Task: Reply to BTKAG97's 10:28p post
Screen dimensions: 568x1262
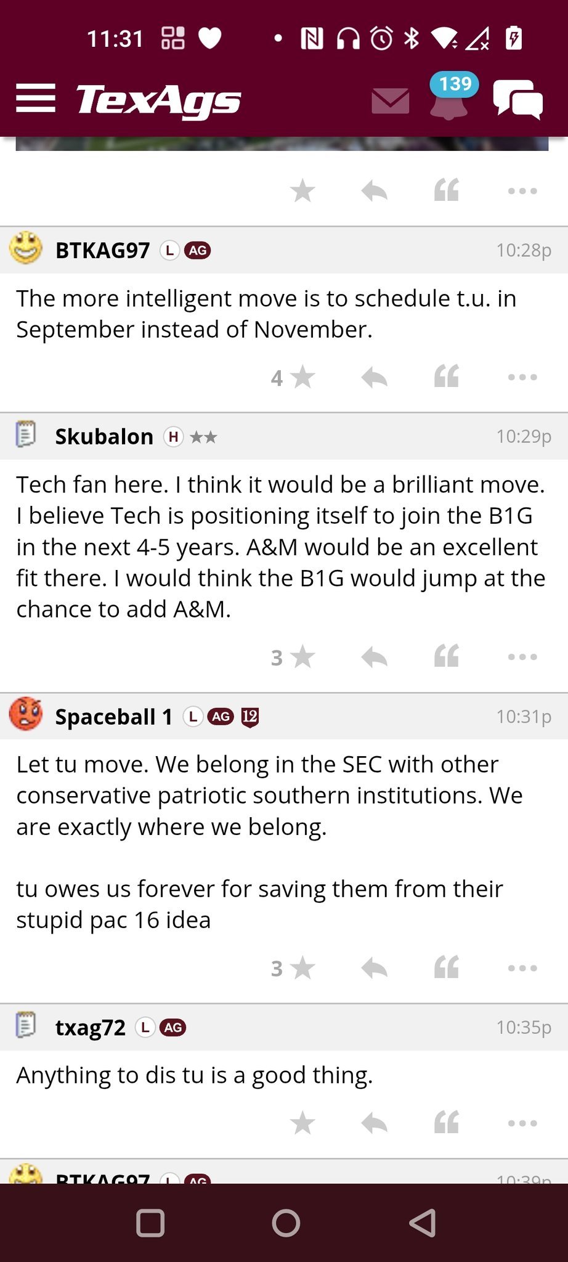Action: coord(374,377)
